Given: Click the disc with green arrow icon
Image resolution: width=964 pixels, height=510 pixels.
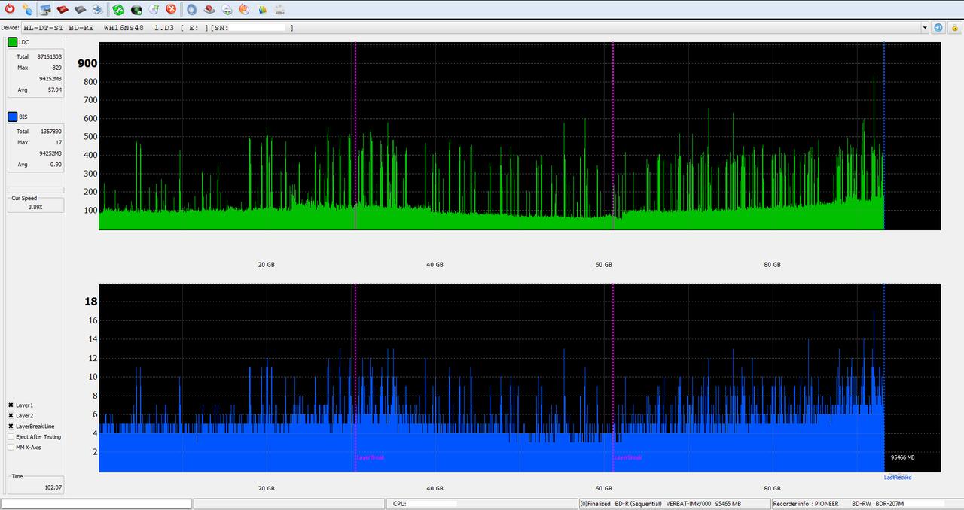Looking at the screenshot, I should pos(154,9).
